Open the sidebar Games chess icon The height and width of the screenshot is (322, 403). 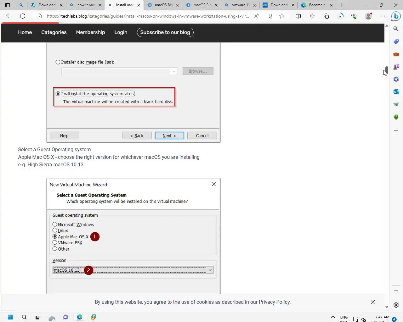click(396, 67)
